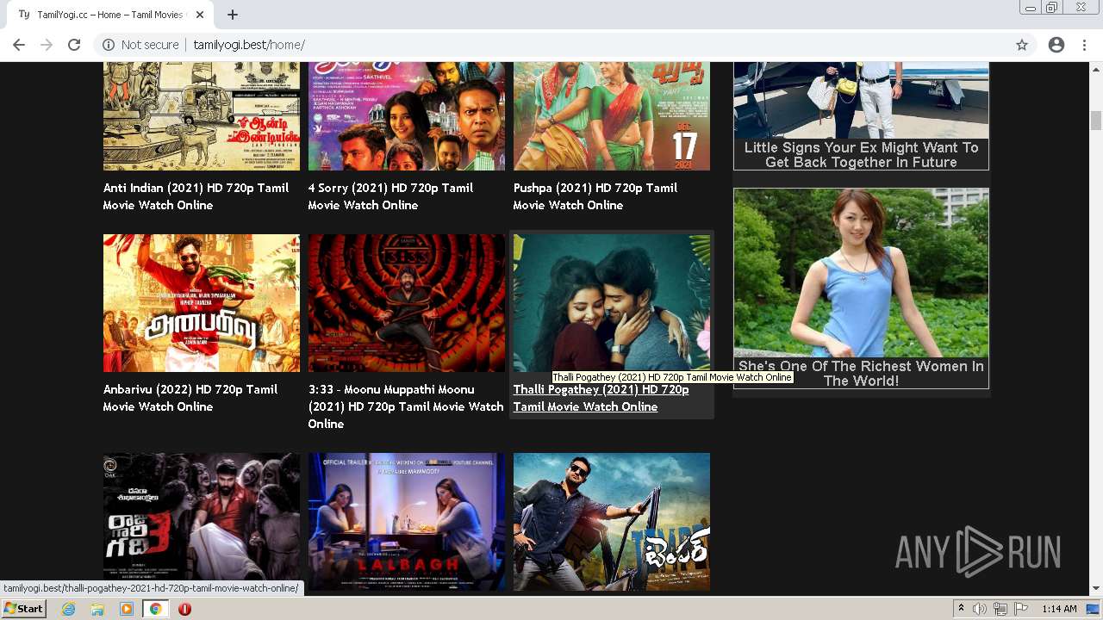Reload the TamilYogi page
Viewport: 1103px width, 620px height.
click(x=74, y=45)
